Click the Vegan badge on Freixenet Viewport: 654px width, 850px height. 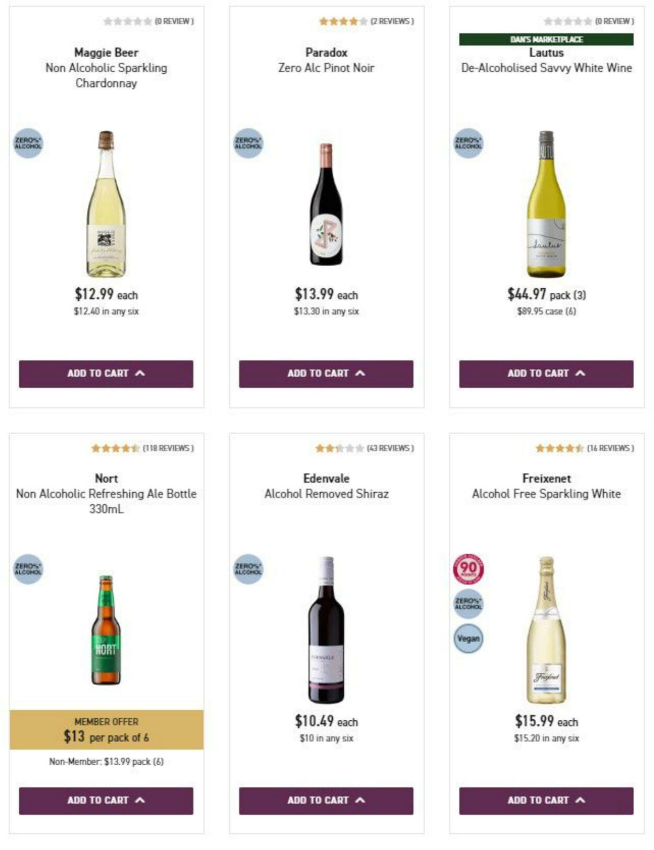pyautogui.click(x=468, y=638)
